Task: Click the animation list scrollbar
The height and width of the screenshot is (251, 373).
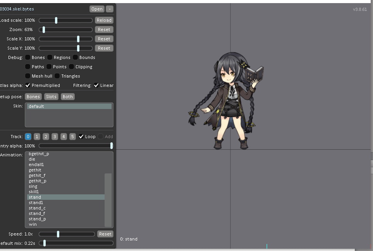Action: click(x=108, y=200)
